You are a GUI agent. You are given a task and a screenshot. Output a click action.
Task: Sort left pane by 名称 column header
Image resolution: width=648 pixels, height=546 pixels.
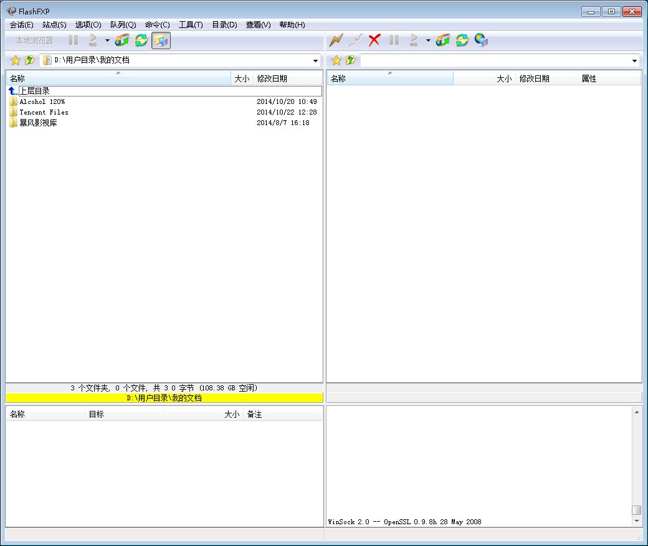(118, 78)
